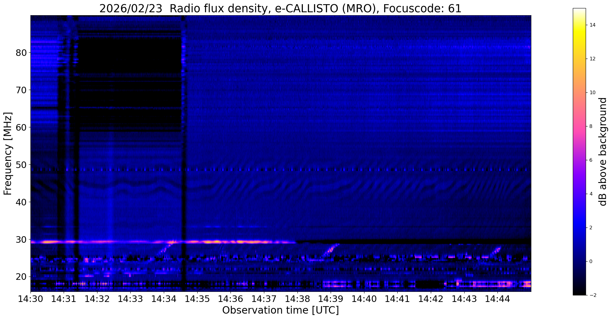This screenshot has width=612, height=319.
Task: Click the colorbar tick label 2
Action: pos(590,228)
